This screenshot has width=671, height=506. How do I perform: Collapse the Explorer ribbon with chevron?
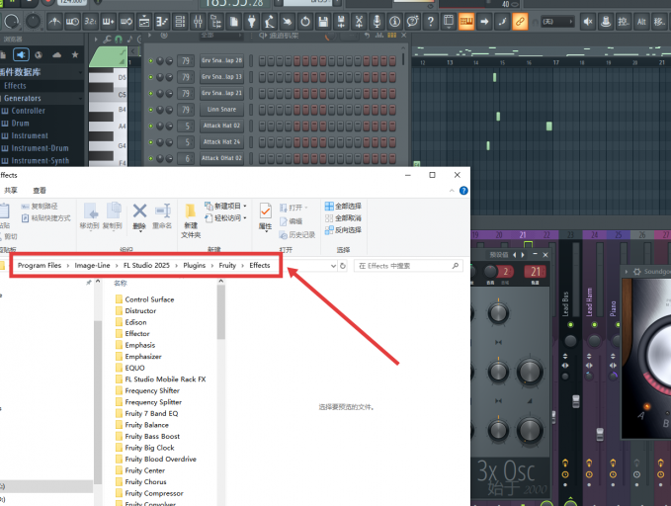pos(452,191)
